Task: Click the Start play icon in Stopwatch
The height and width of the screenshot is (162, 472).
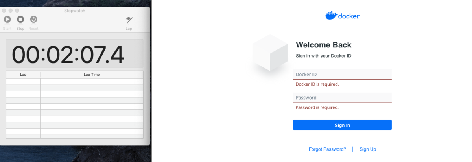Action: coord(7,20)
